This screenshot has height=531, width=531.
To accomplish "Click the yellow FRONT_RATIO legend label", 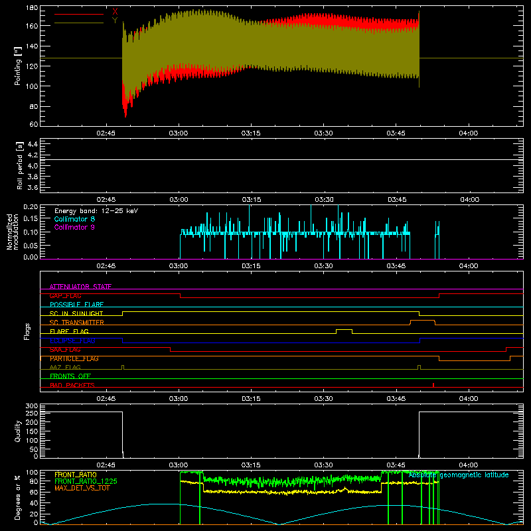I will tap(76, 475).
